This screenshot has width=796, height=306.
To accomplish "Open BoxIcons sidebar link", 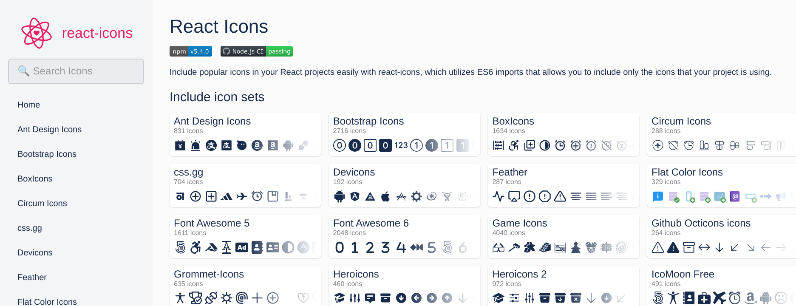I will (x=35, y=178).
